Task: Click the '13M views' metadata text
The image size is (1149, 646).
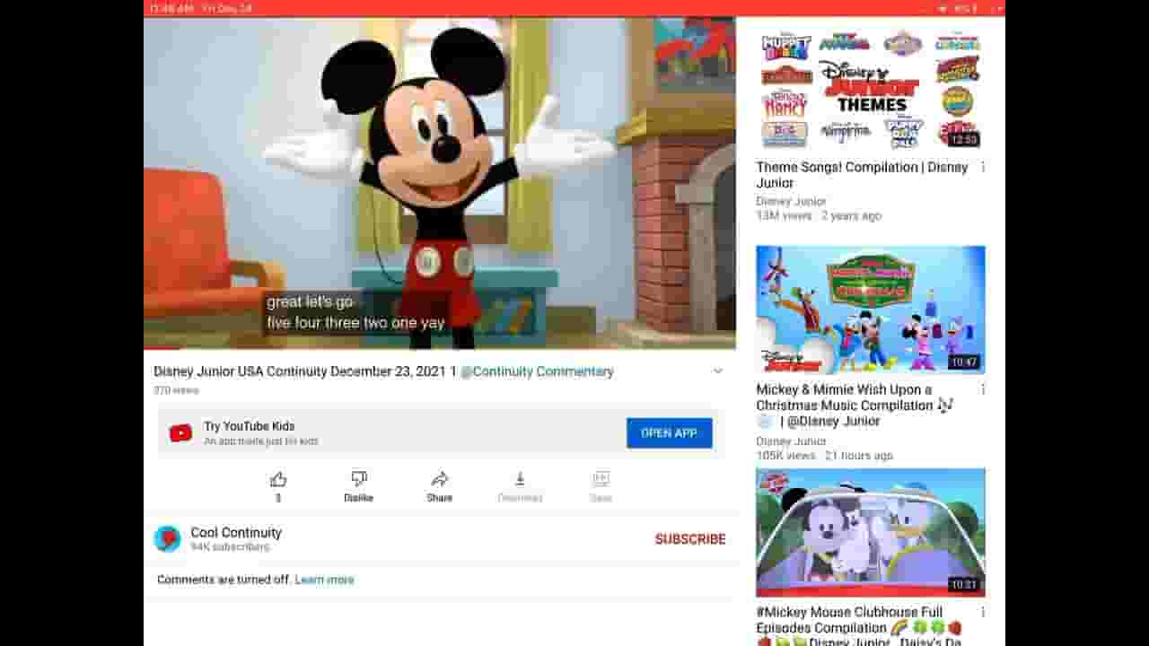Action: click(784, 215)
